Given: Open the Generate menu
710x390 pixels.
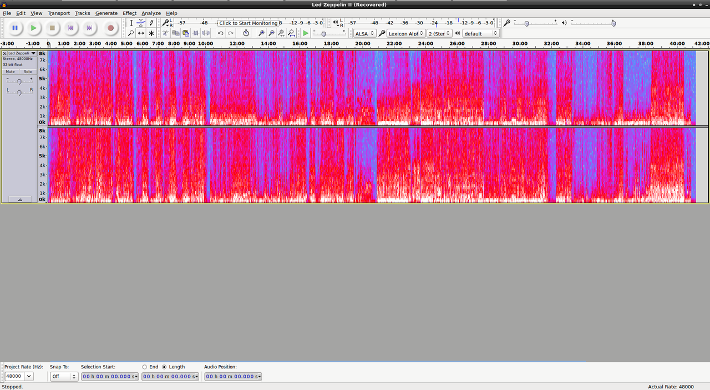Looking at the screenshot, I should 106,13.
